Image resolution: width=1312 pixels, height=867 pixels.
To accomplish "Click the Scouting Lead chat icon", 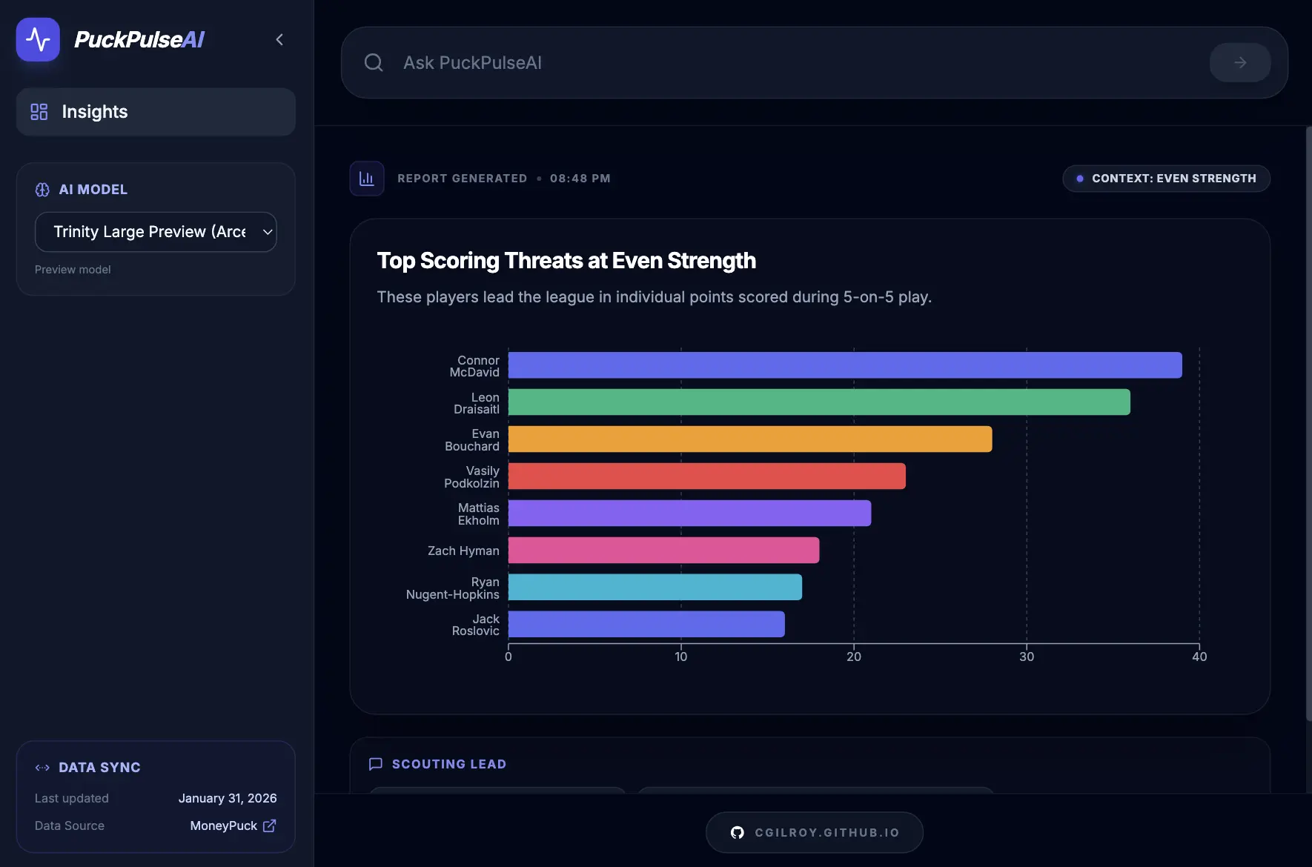I will click(x=376, y=764).
